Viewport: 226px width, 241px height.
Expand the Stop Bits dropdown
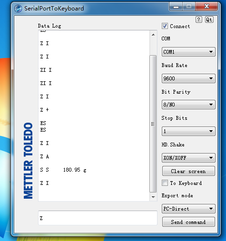(188, 131)
